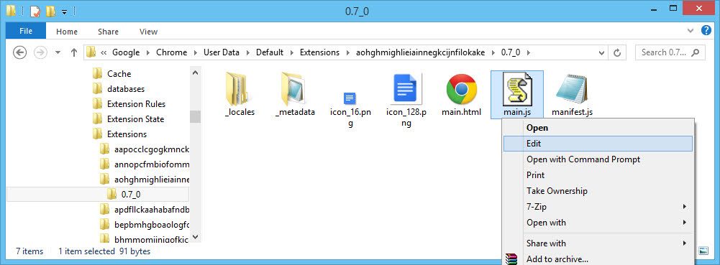Viewport: 720px width, 265px height.
Task: Click Extensions in the address breadcrumb
Action: 319,52
